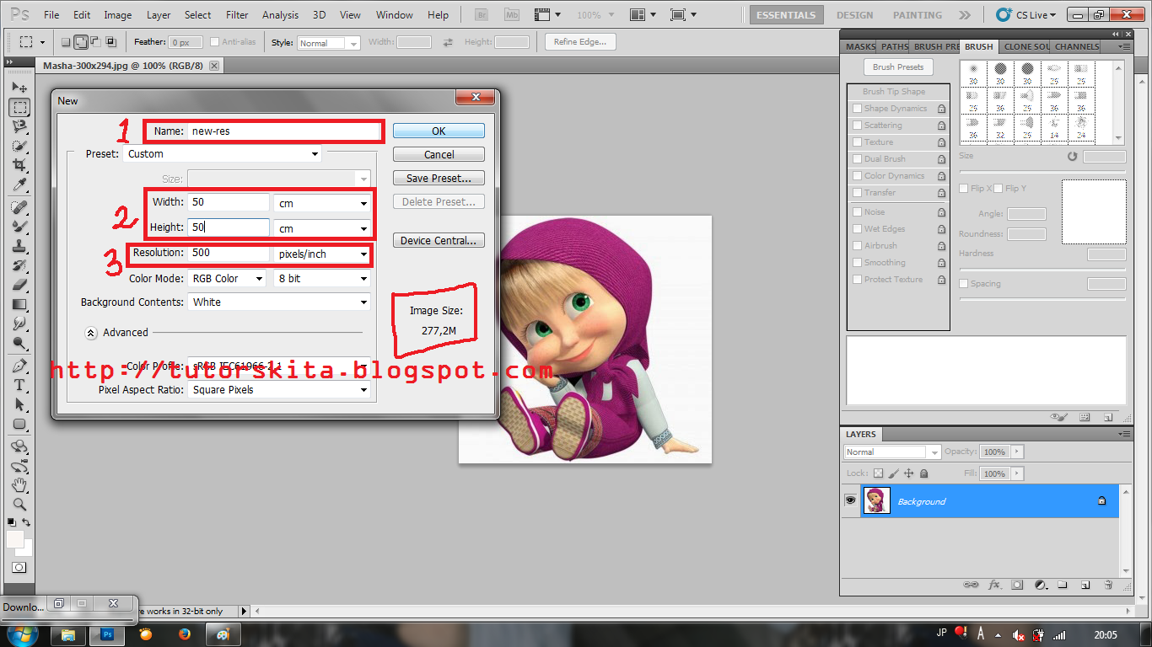The image size is (1152, 647).
Task: Select the Eyedropper tool
Action: point(19,185)
